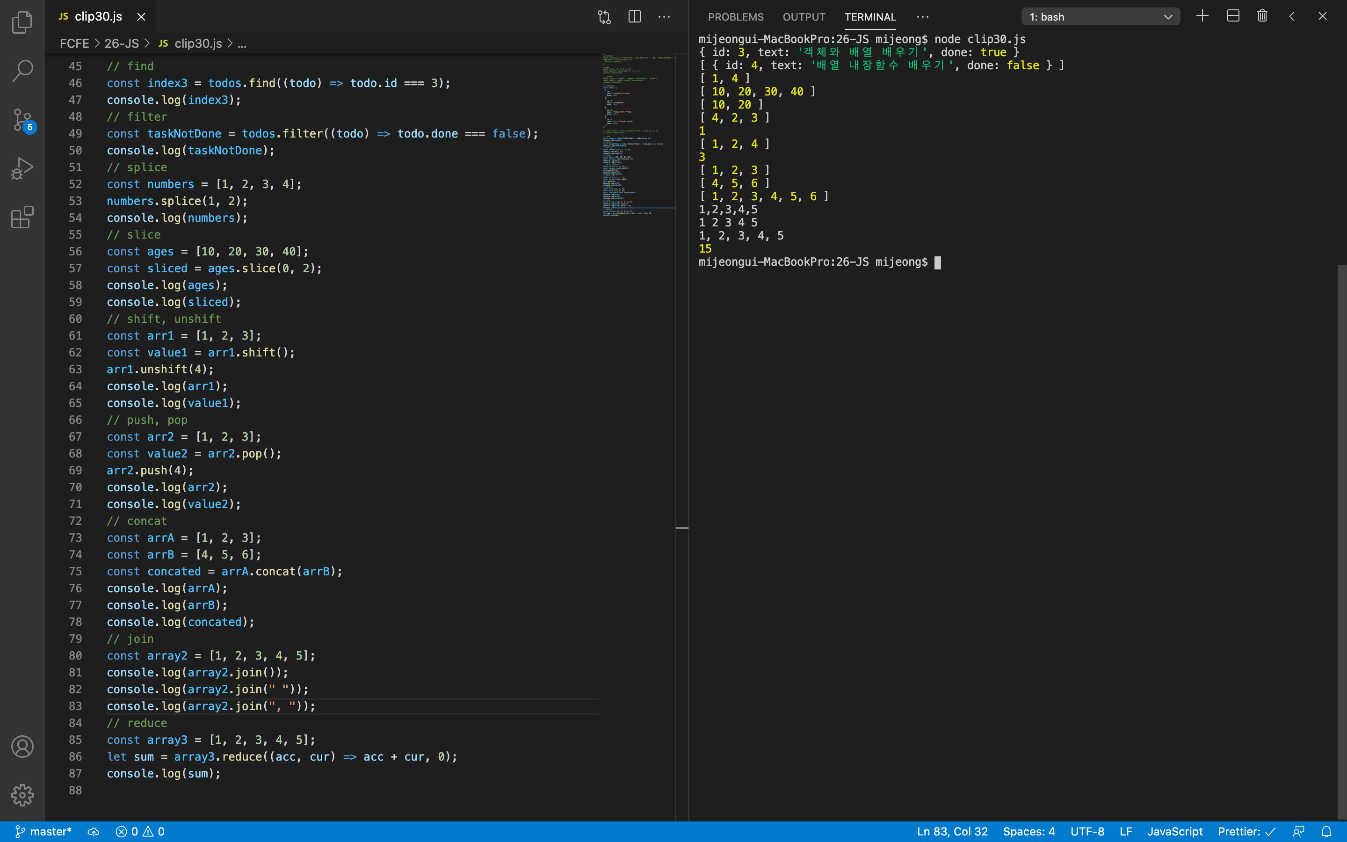
Task: Click 'const concated = arrA.concat(arrB);' line
Action: coord(224,571)
